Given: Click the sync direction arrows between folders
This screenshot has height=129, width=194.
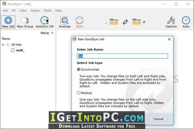Looking at the screenshot, I should [125, 21].
